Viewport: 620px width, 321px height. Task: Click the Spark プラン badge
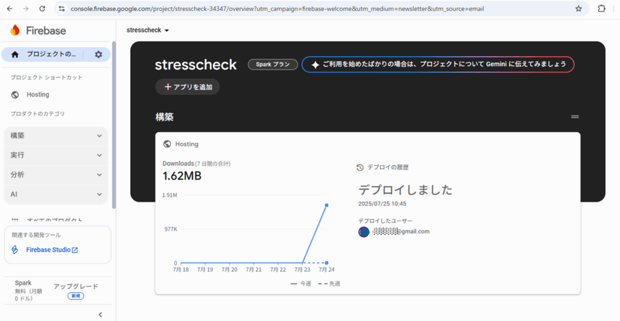click(273, 64)
